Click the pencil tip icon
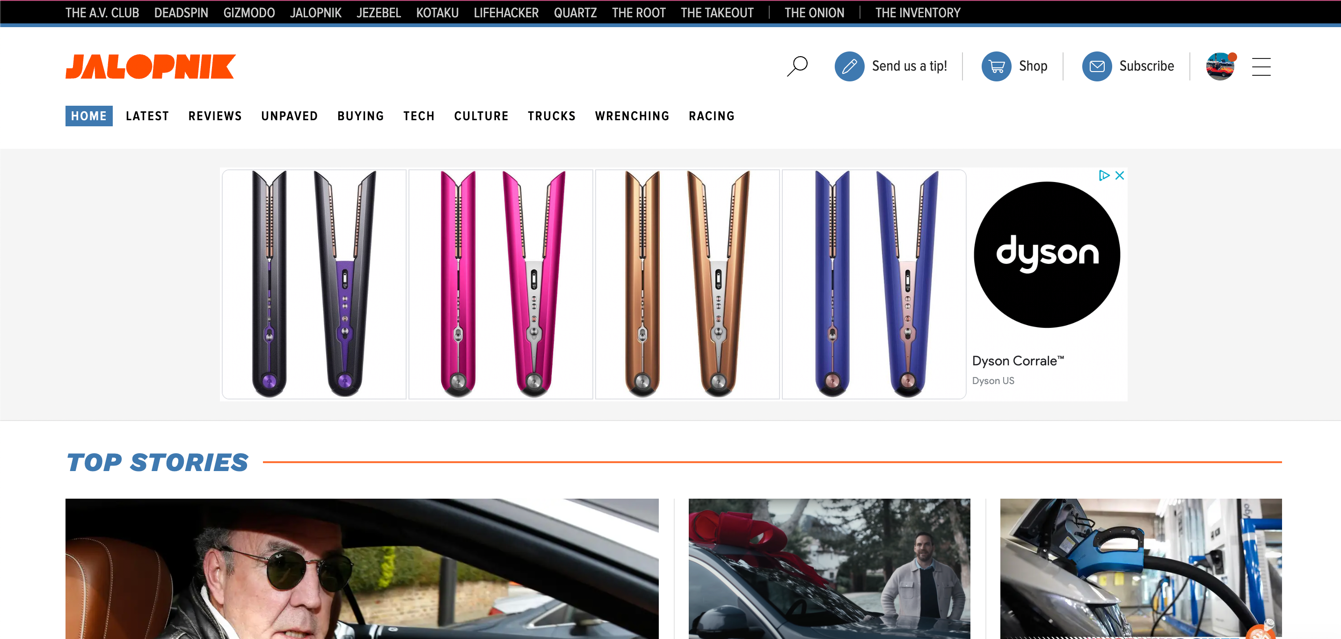 [849, 66]
